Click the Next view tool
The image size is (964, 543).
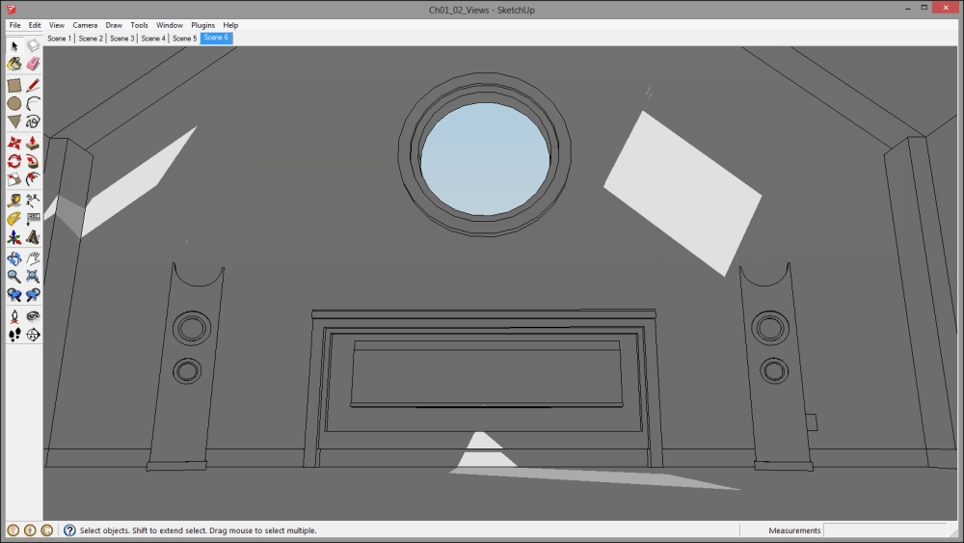33,294
